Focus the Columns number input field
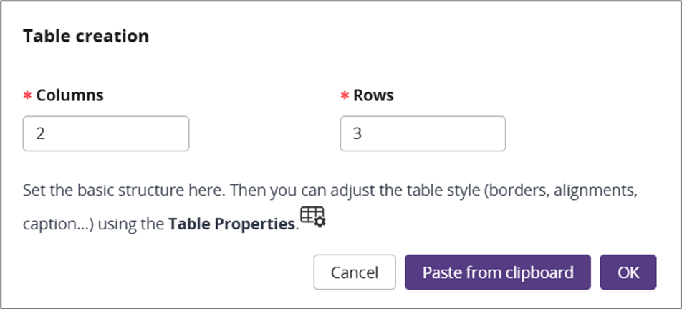 point(106,133)
